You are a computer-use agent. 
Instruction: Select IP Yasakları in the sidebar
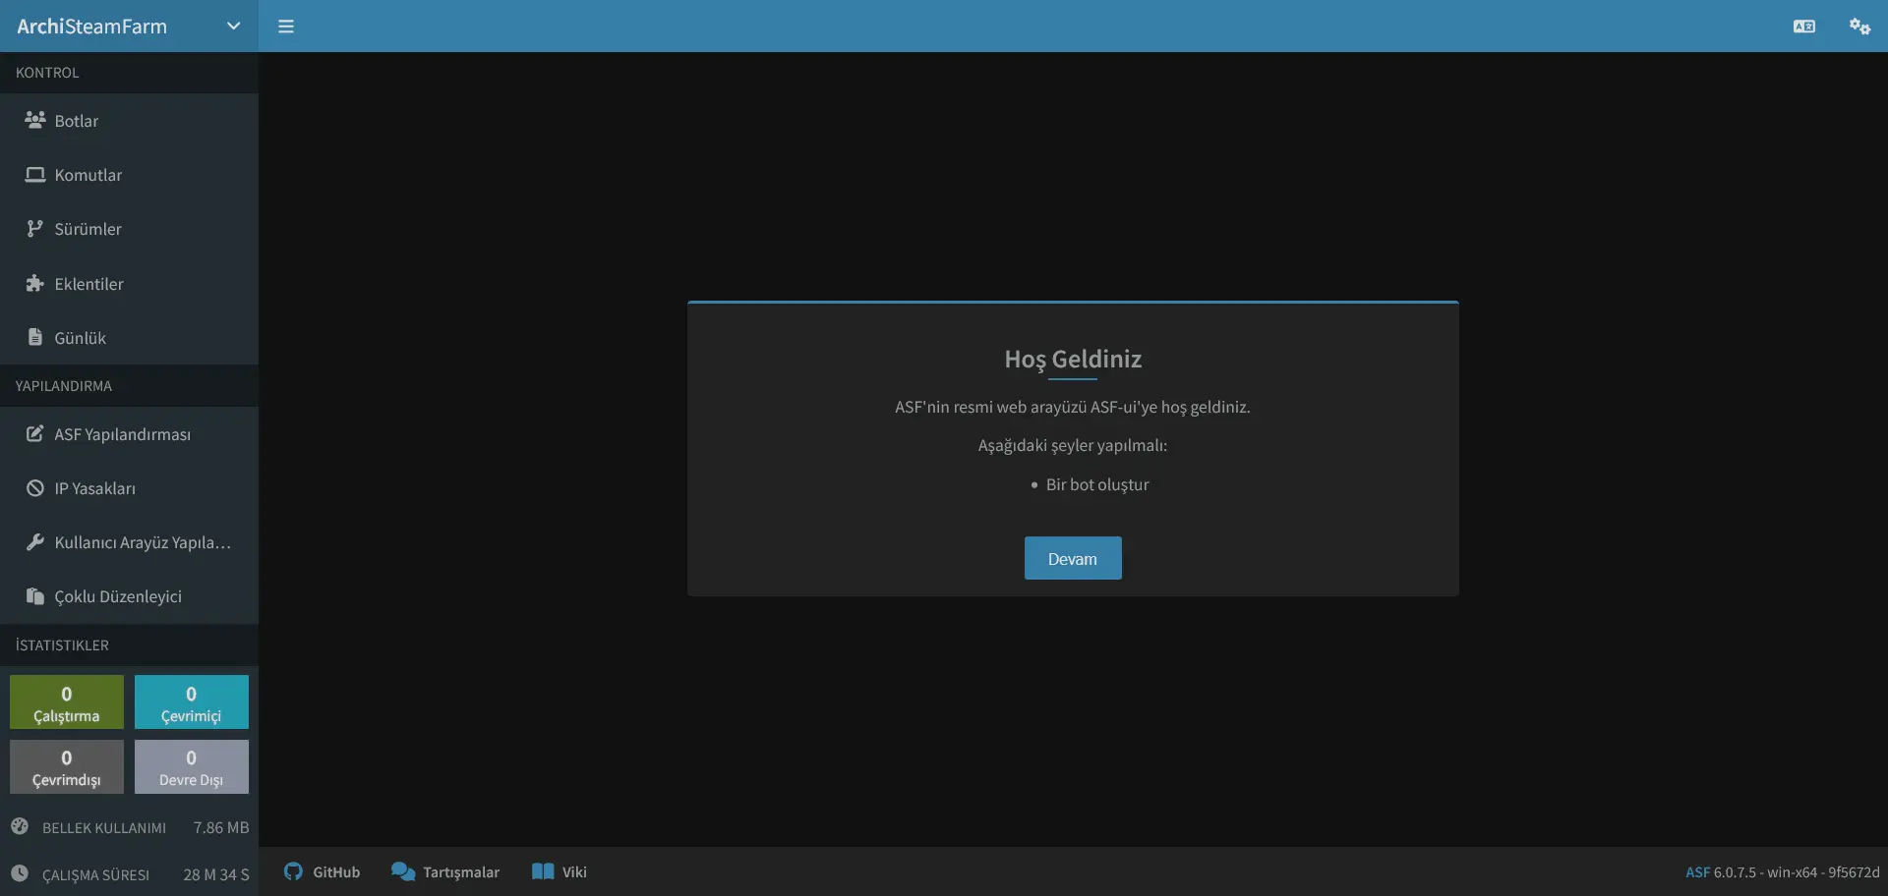tap(129, 488)
